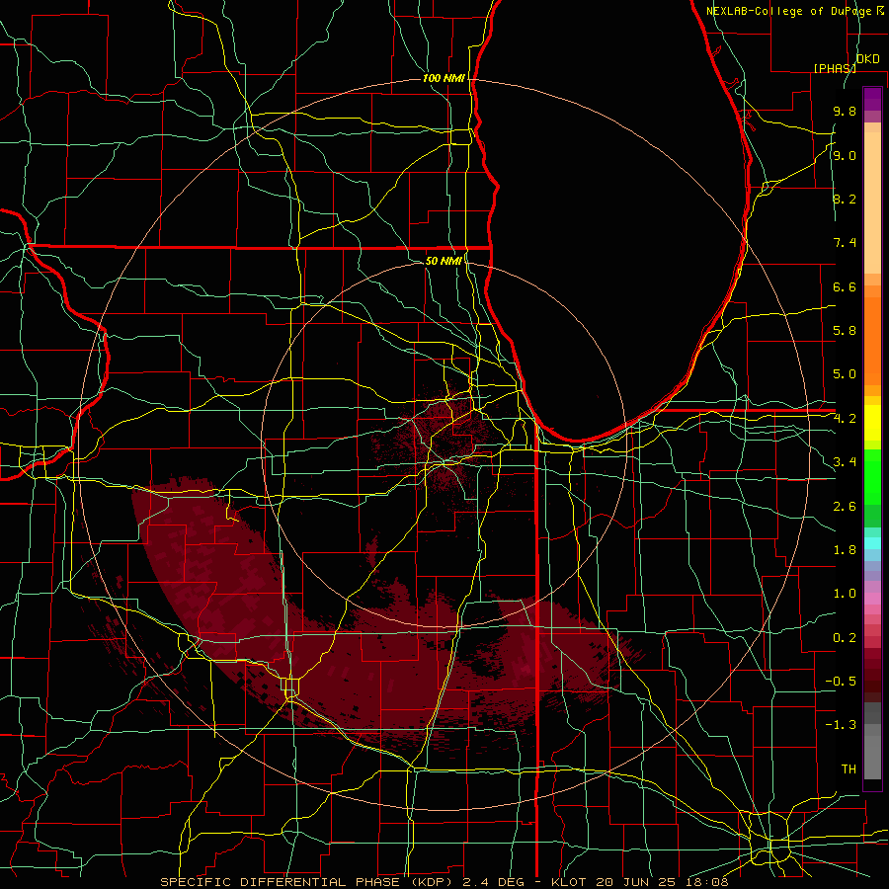Pick the yellow color band beside 4.2
The image size is (889, 889).
coord(872,423)
